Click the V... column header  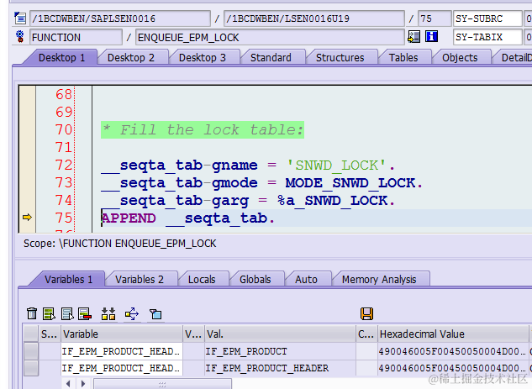coord(193,334)
